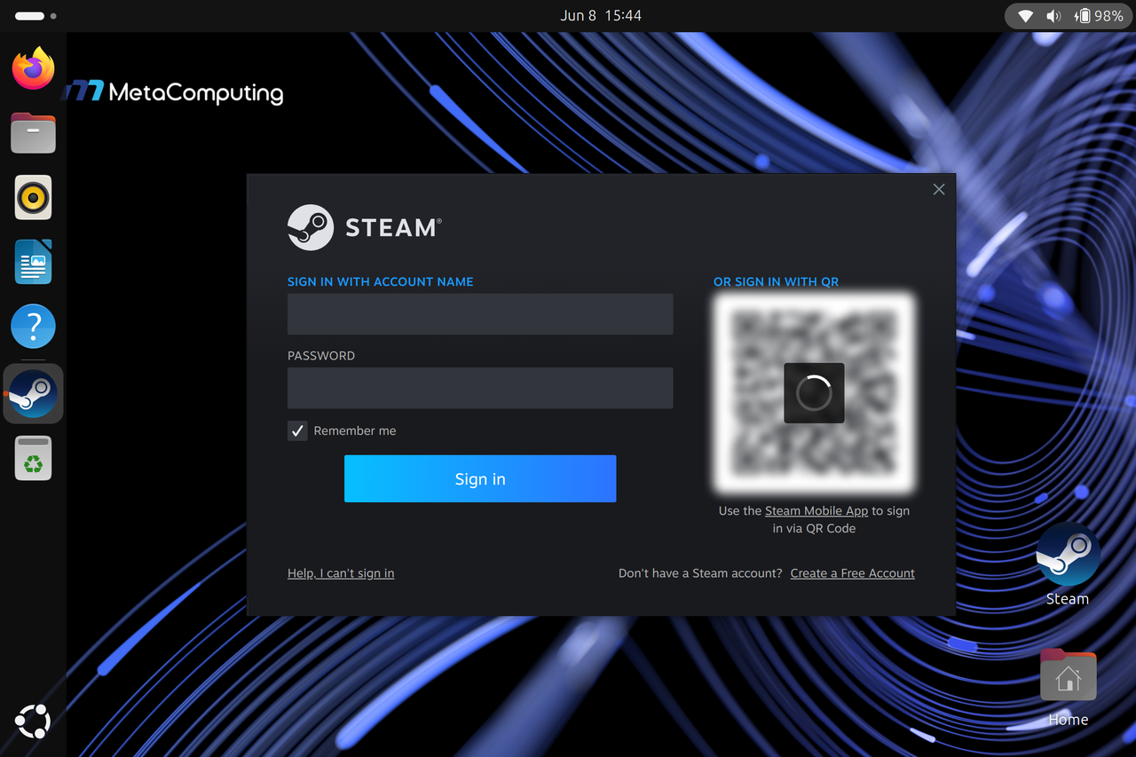Screen dimensions: 1136x757
Task: Show applications with the Ubuntu logo button
Action: point(33,722)
